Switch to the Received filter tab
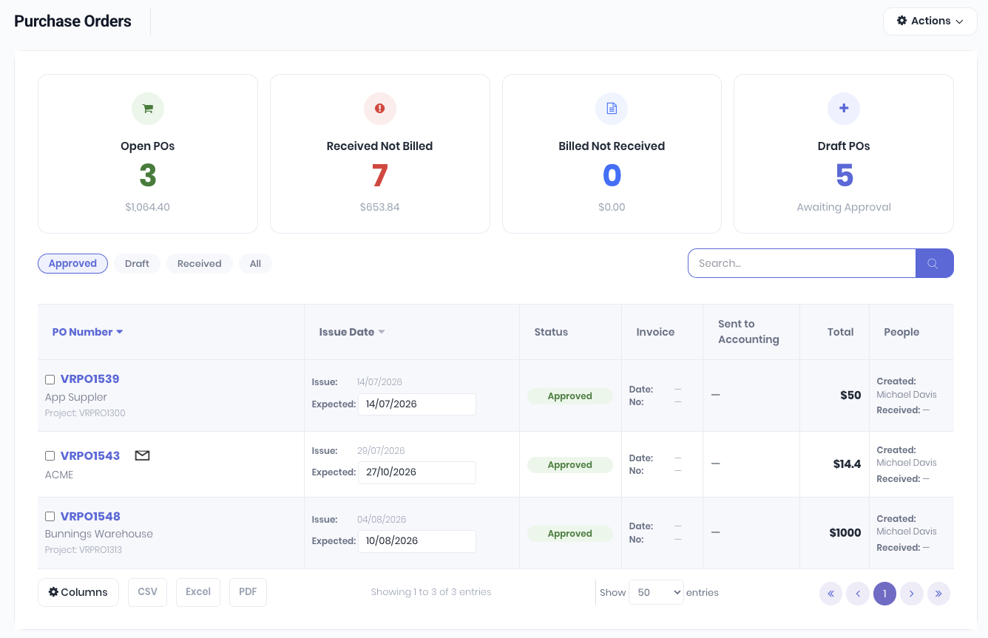988x638 pixels. pyautogui.click(x=200, y=263)
